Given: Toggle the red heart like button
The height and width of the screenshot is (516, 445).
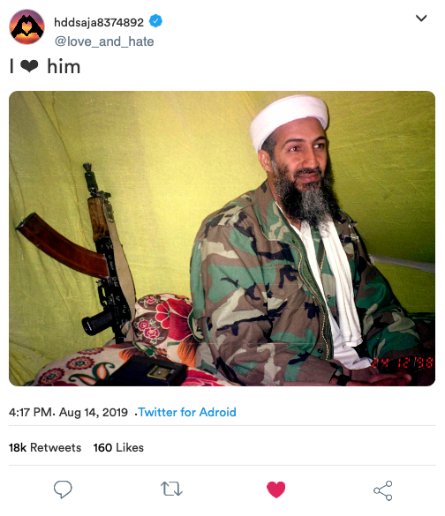Looking at the screenshot, I should click(275, 490).
